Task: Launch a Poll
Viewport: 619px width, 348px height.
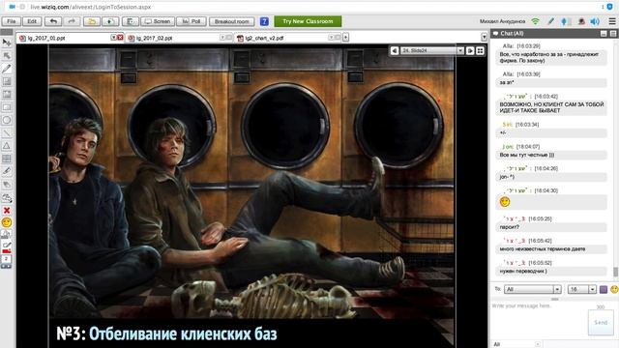Action: (192, 21)
